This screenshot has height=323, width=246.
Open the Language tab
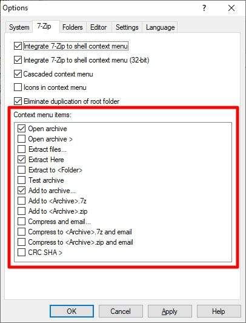tap(161, 27)
